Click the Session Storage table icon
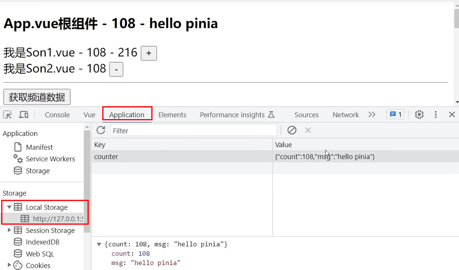Image resolution: width=459 pixels, height=270 pixels. 18,230
